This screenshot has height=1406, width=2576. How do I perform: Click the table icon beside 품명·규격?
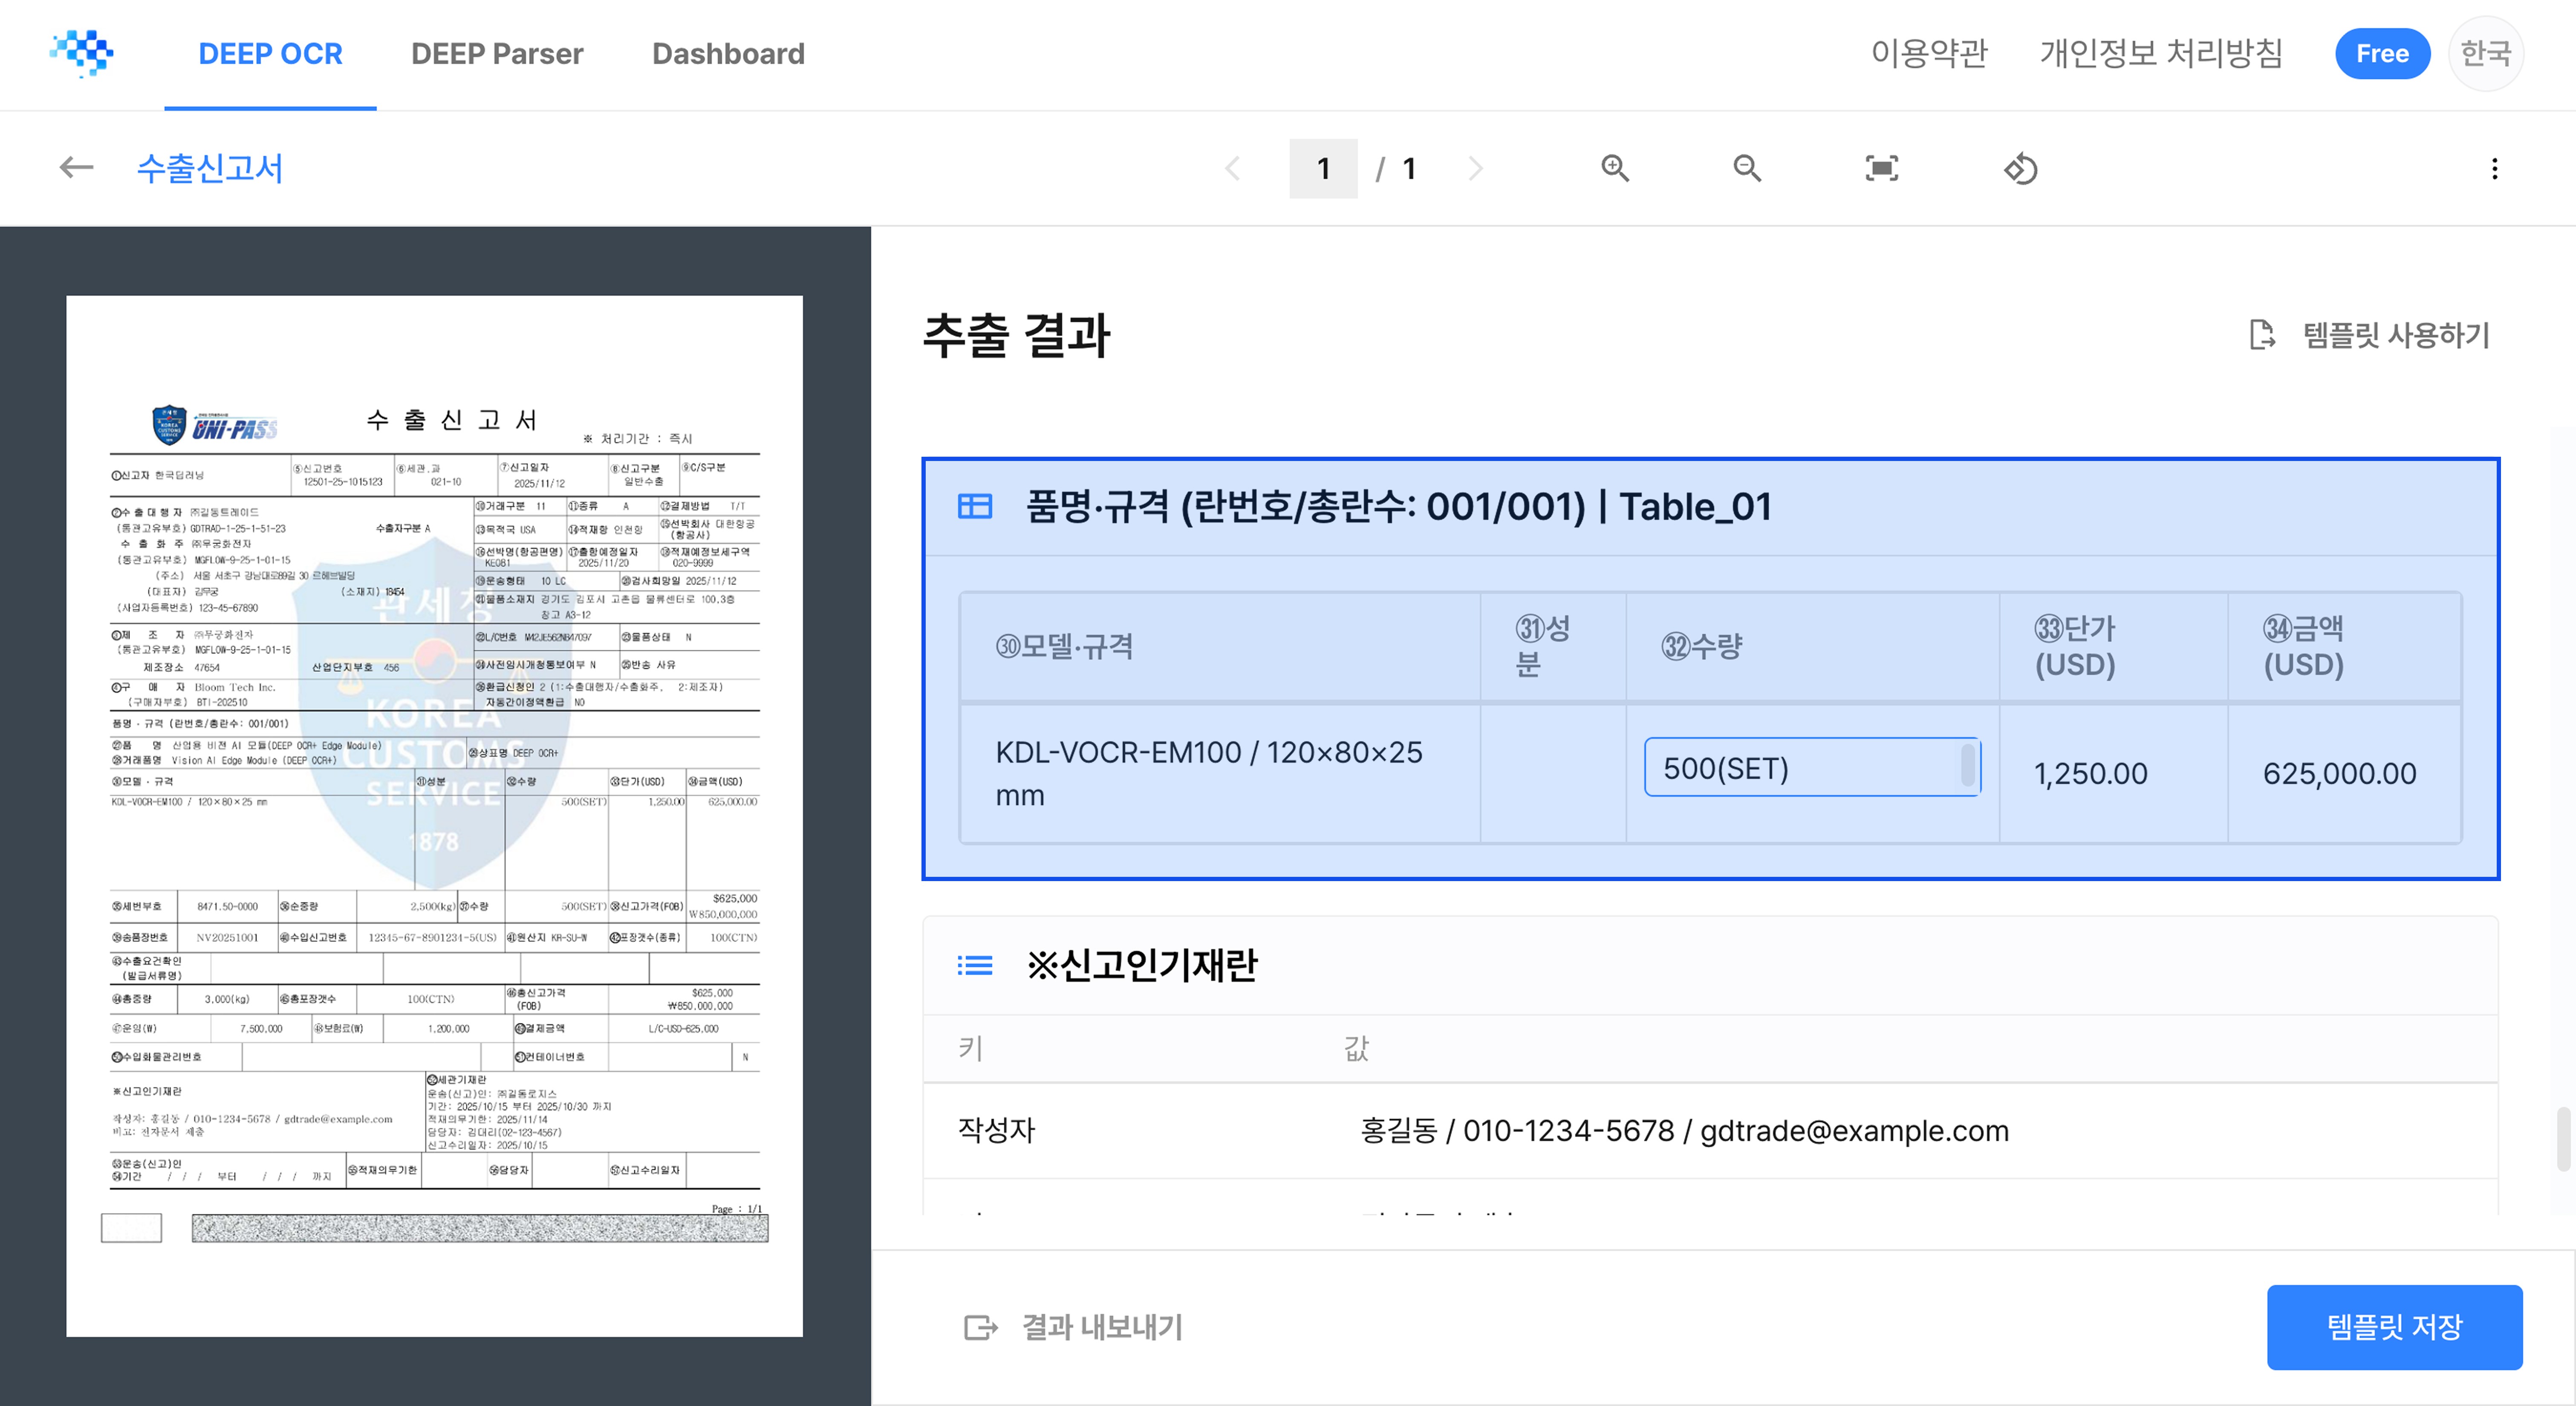tap(974, 506)
